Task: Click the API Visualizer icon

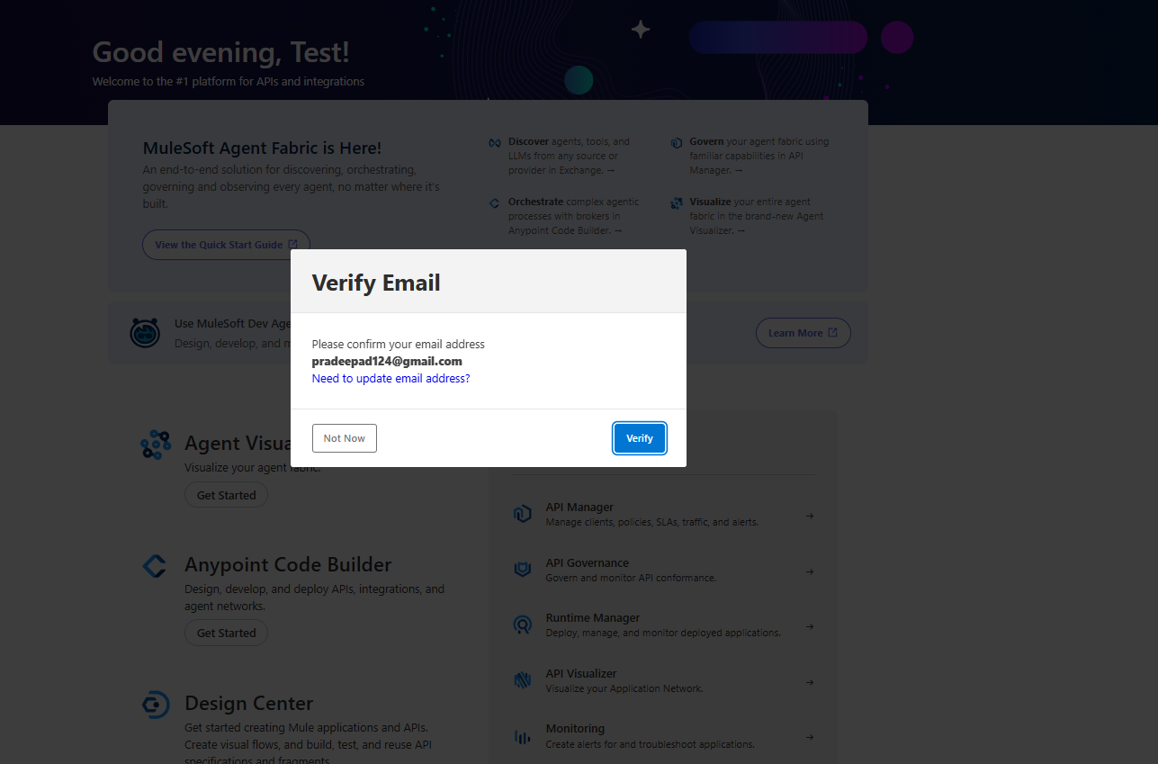Action: click(522, 680)
